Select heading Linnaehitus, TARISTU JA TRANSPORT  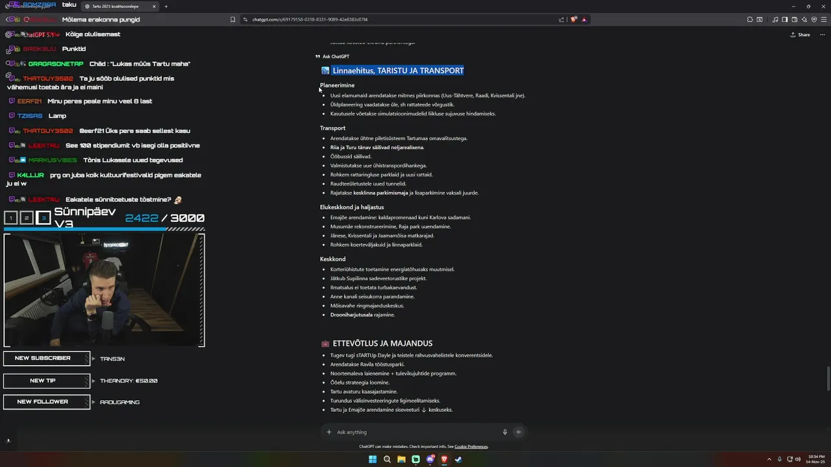[398, 71]
